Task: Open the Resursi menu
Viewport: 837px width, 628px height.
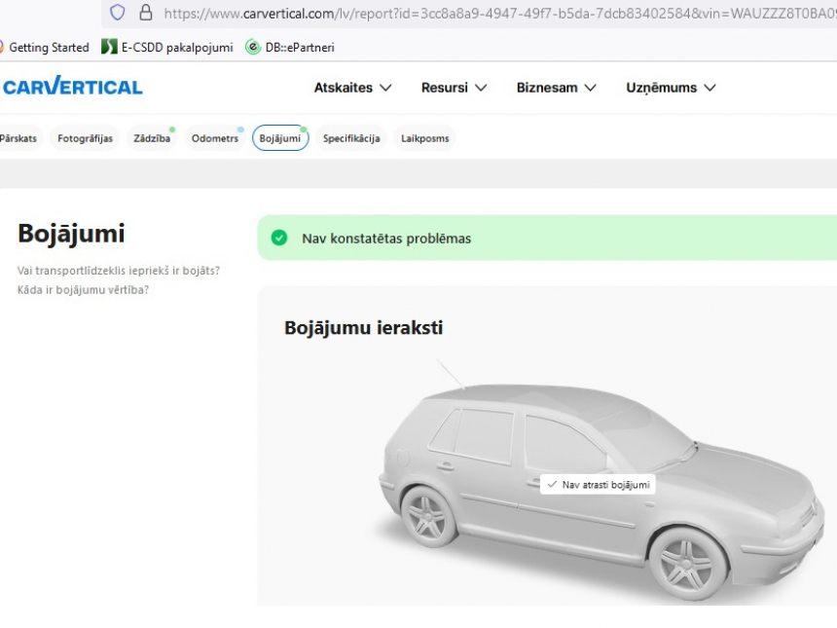Action: tap(454, 88)
